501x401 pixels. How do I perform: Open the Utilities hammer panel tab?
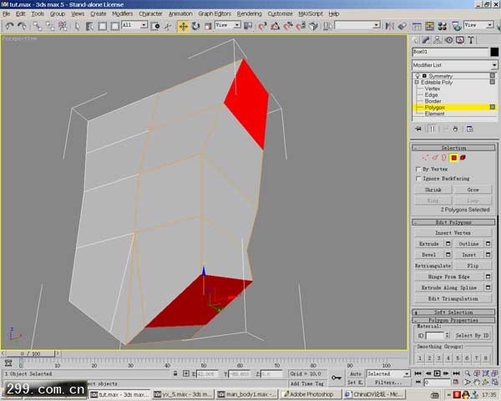(471, 40)
